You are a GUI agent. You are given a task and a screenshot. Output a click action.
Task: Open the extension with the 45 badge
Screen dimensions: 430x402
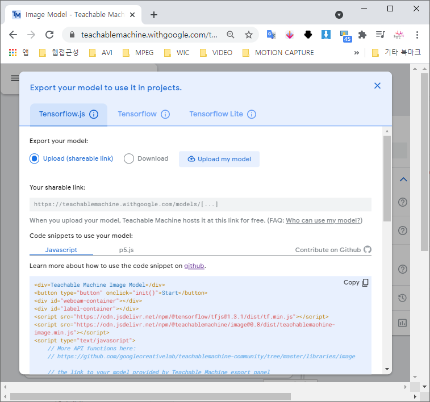tap(345, 36)
